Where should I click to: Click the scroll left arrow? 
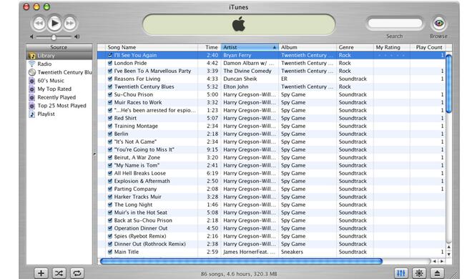(x=434, y=261)
